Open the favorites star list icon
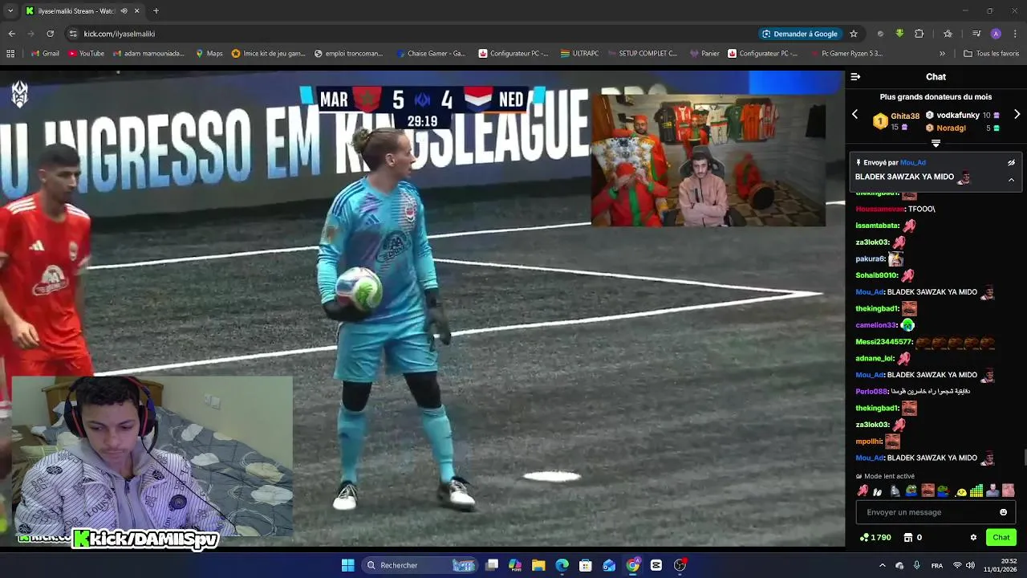Viewport: 1027px width, 578px height. 948,34
